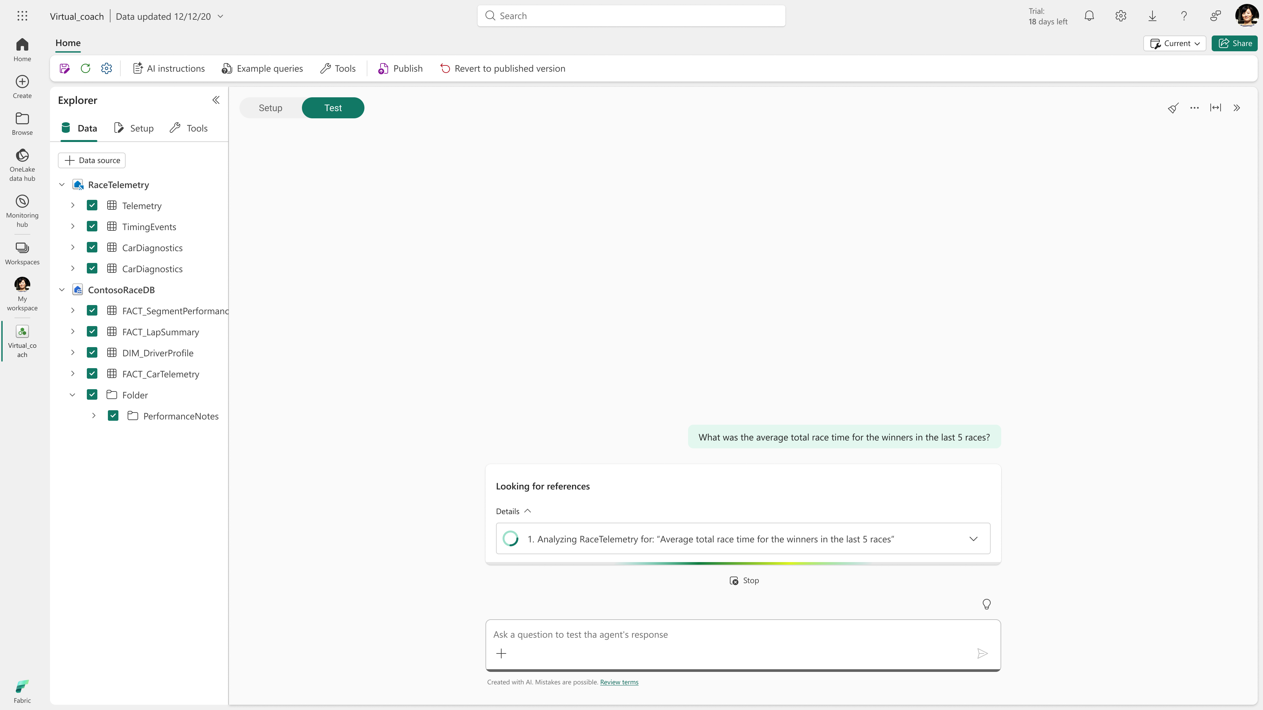Switch to the Setup pill tab

[271, 108]
